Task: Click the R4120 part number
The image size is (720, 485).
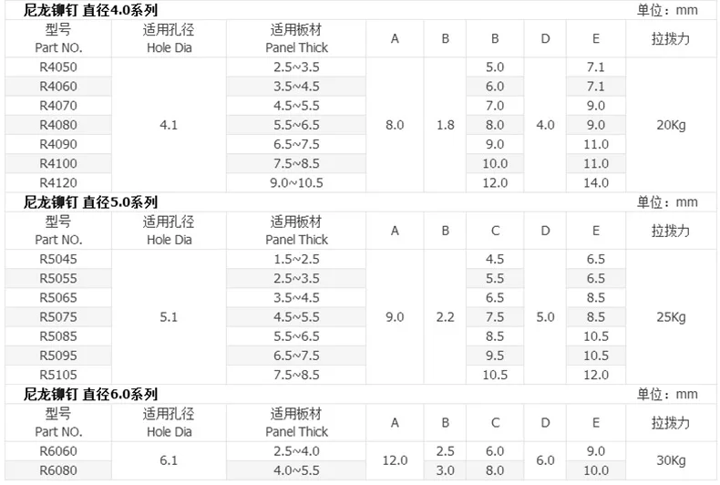Action: [58, 183]
